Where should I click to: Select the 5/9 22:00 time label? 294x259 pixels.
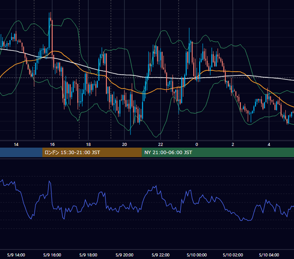point(160,255)
